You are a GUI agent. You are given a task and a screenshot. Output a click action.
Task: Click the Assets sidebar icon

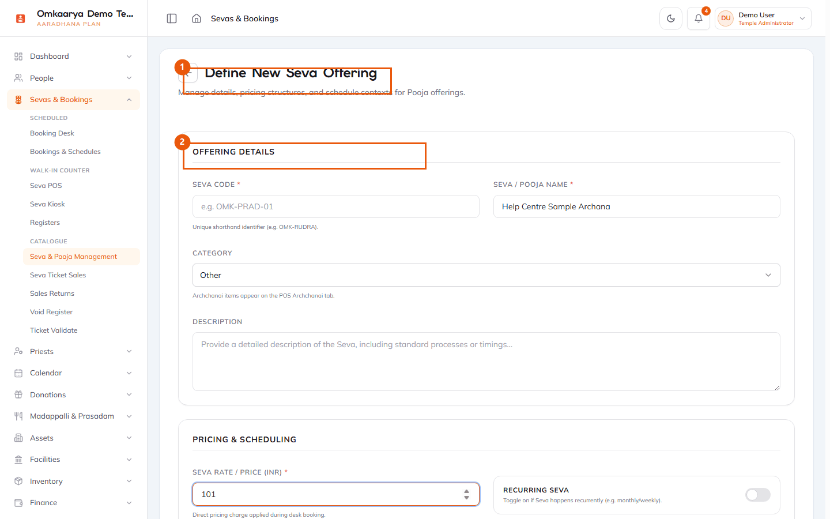(18, 438)
